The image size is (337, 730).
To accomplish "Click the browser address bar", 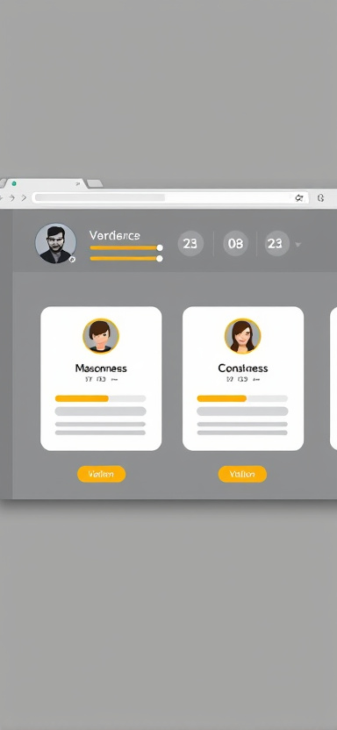I will tap(170, 198).
